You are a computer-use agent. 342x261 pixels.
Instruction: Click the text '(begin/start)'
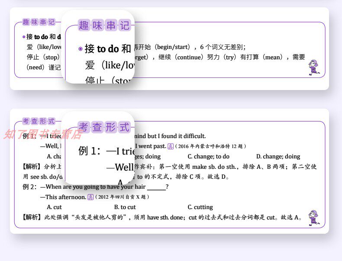[172, 47]
